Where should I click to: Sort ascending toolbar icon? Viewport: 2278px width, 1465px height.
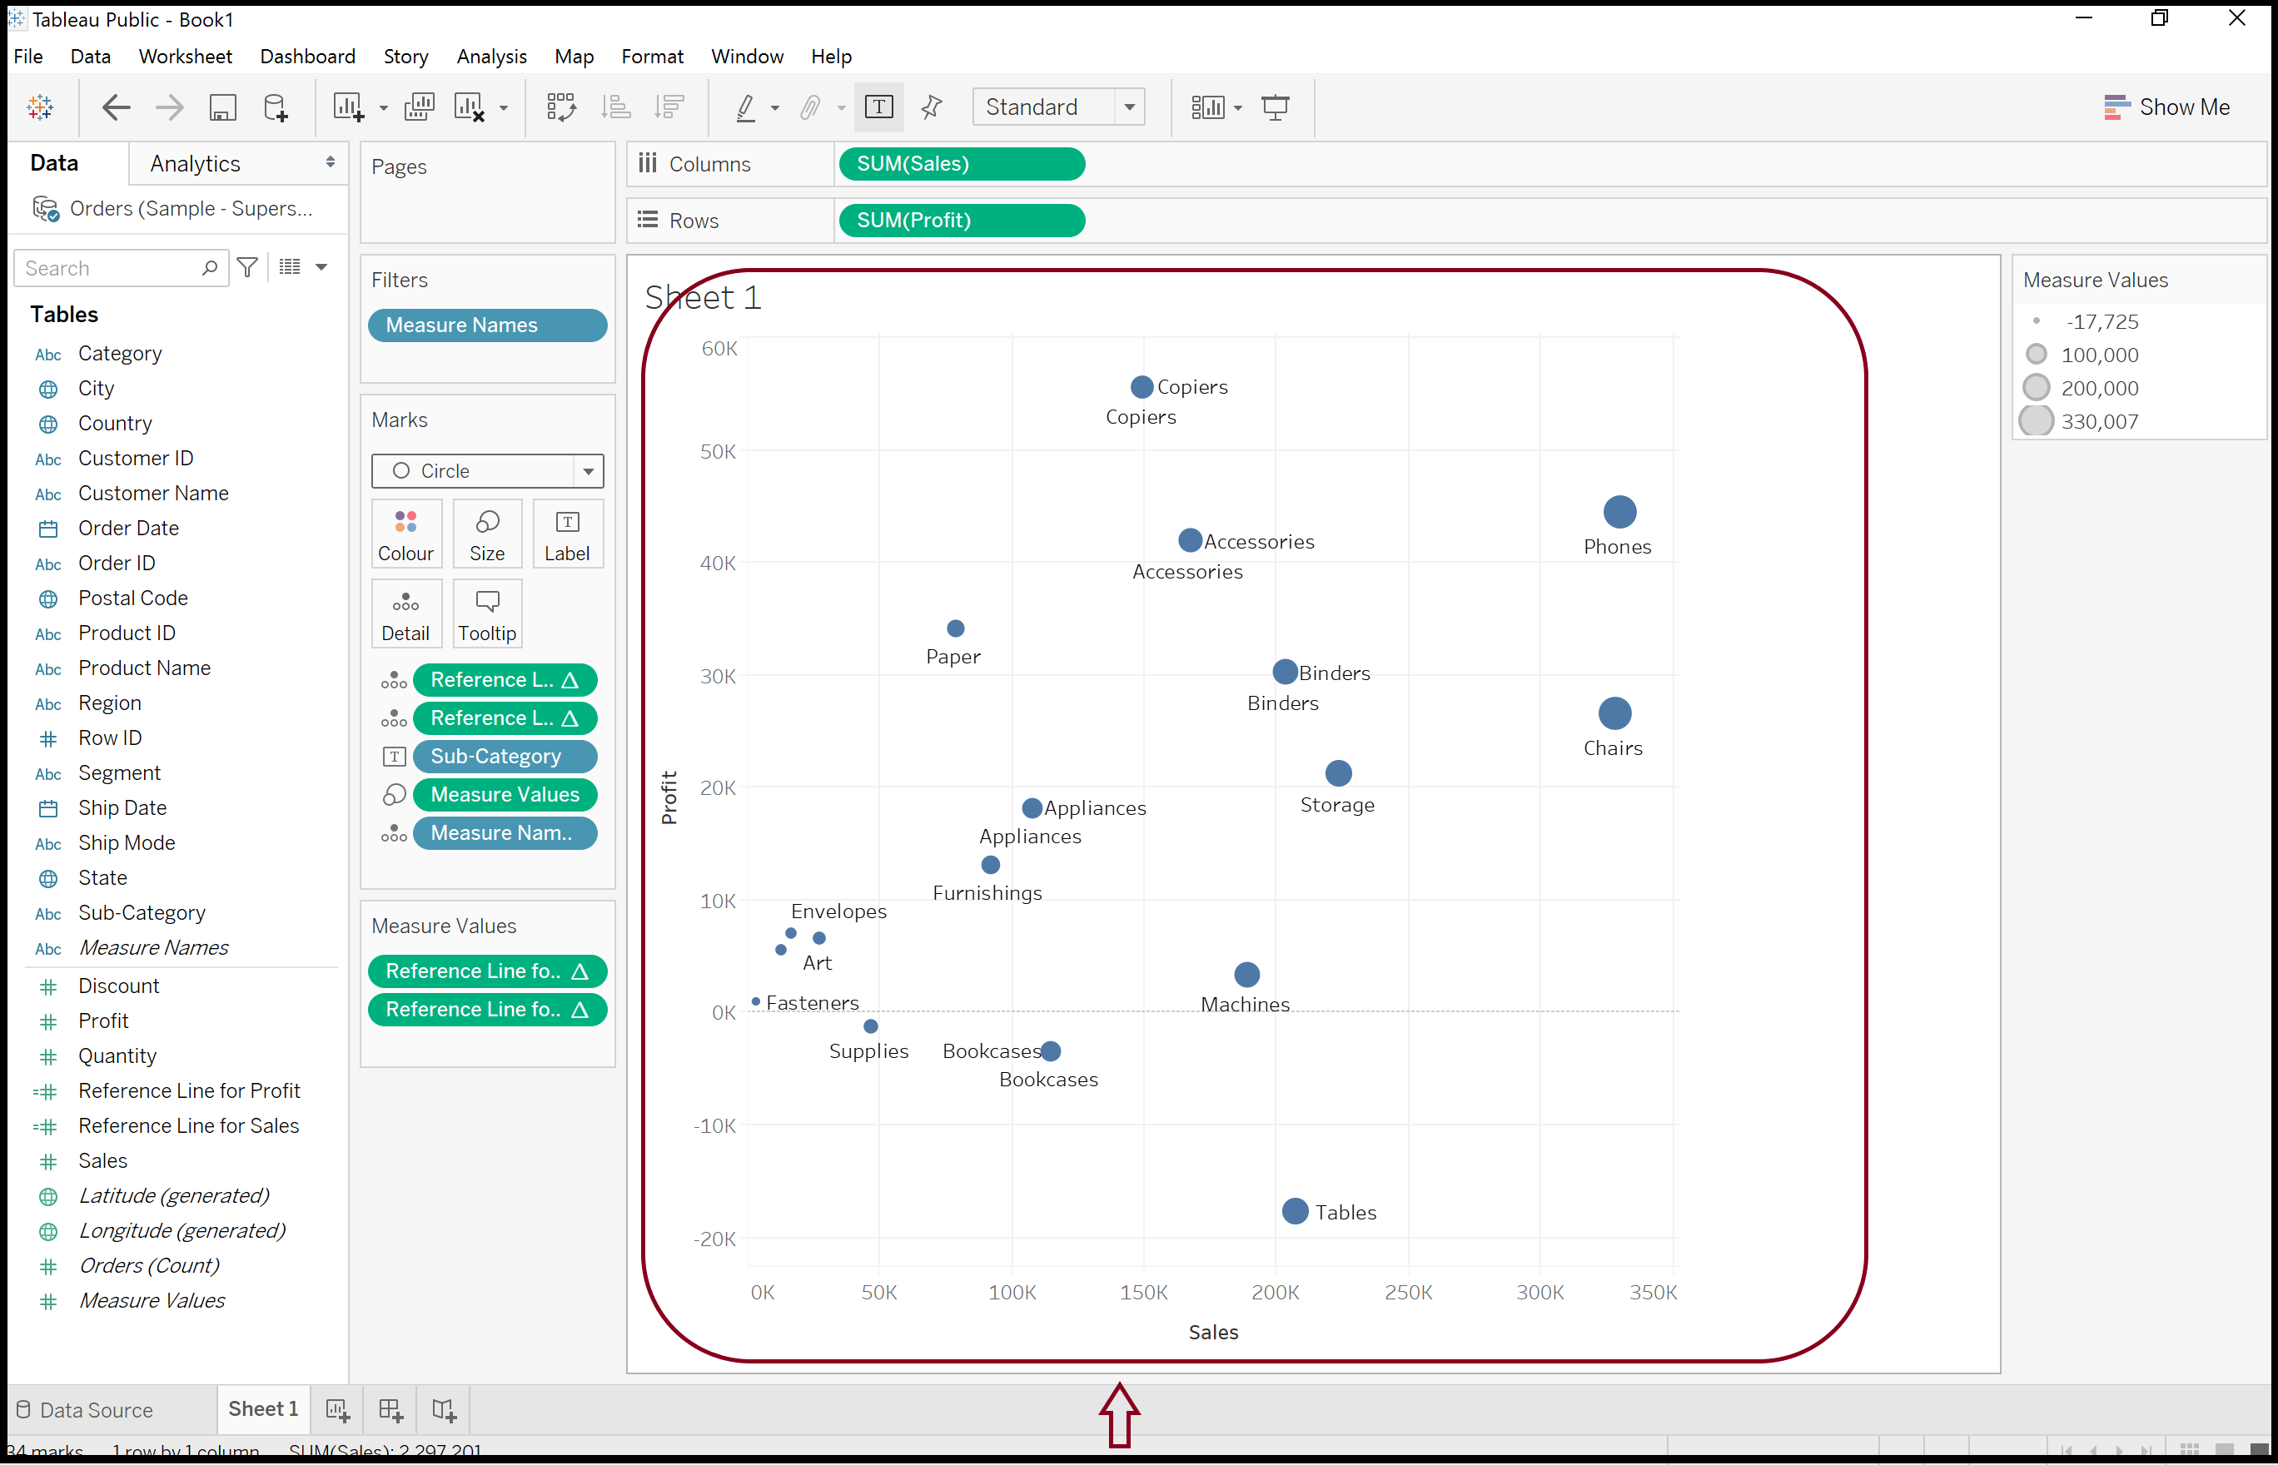coord(615,107)
